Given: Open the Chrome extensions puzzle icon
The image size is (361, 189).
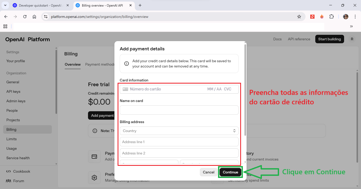Looking at the screenshot, I should pos(331,17).
